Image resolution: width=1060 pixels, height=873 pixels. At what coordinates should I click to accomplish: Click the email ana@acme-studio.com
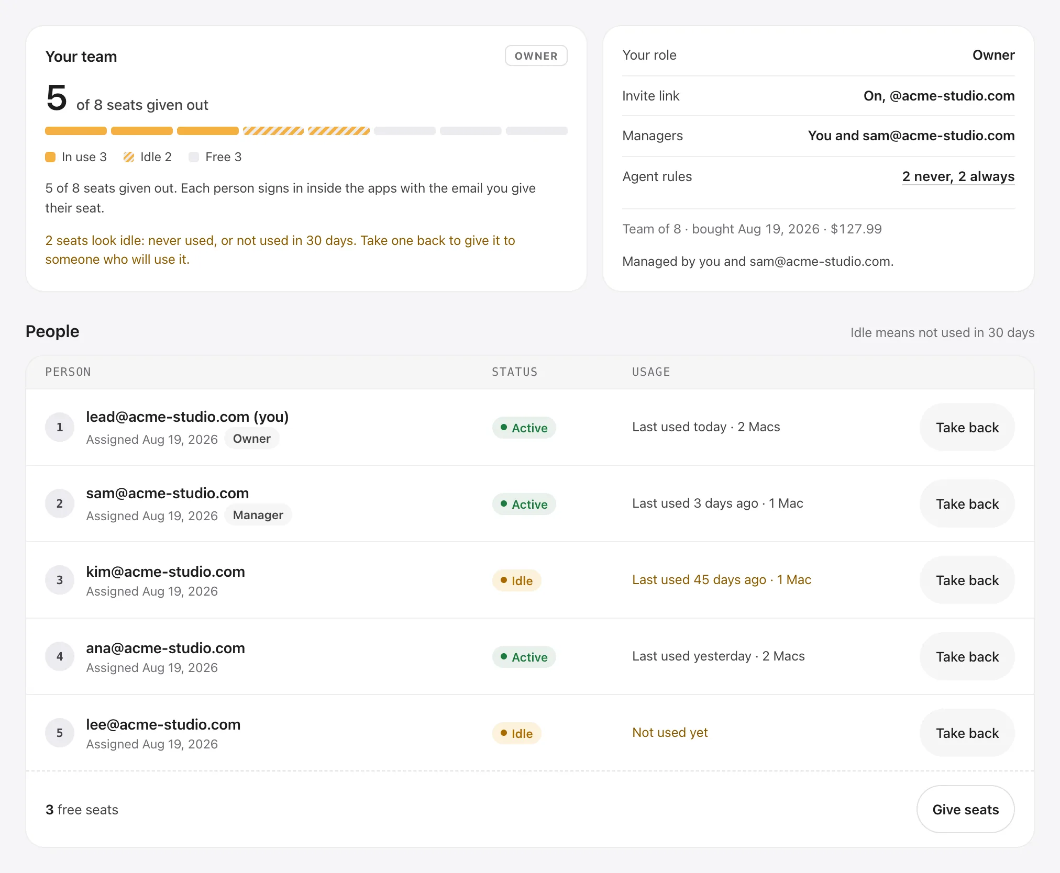(165, 648)
